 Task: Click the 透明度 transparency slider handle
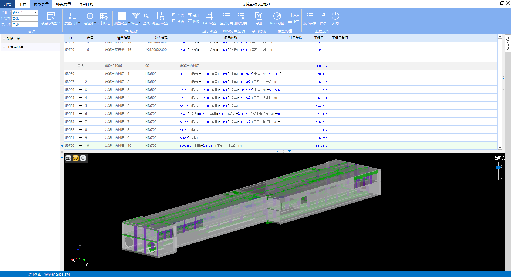pos(498,167)
